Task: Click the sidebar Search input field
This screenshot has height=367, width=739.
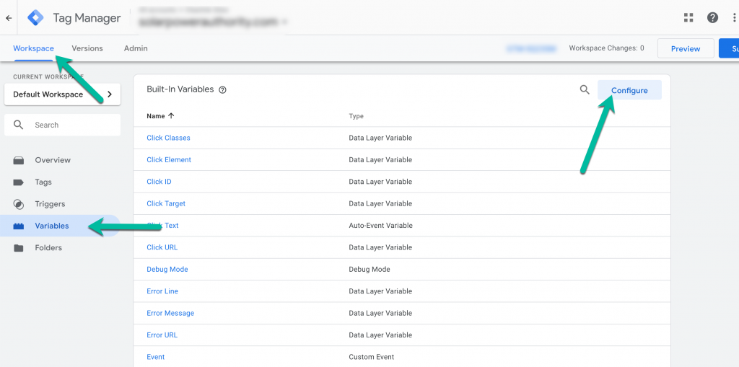Action: click(62, 125)
